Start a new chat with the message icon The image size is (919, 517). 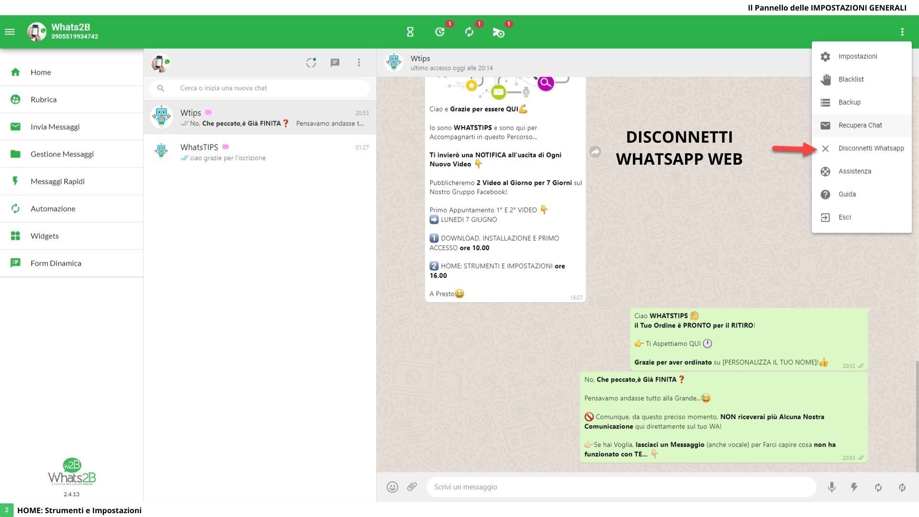(335, 63)
